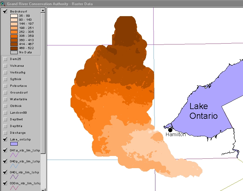Select the Bedrcksurf layer name
Screen dimensions: 243x191
pyautogui.click(x=18, y=12)
